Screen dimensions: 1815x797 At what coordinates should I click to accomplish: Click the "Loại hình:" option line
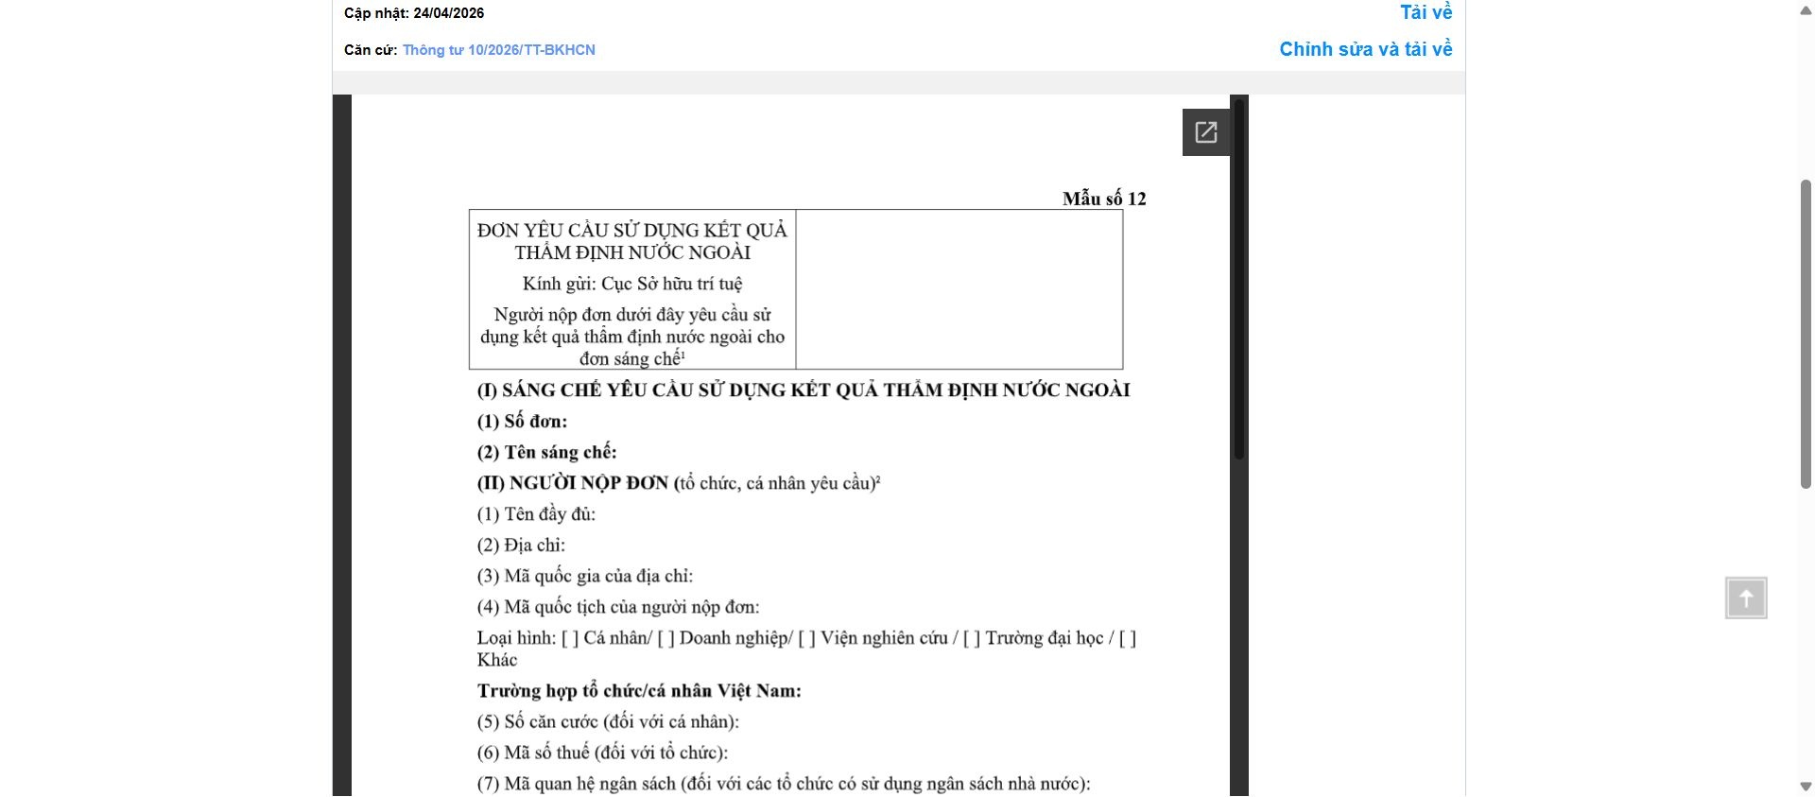[x=806, y=649]
